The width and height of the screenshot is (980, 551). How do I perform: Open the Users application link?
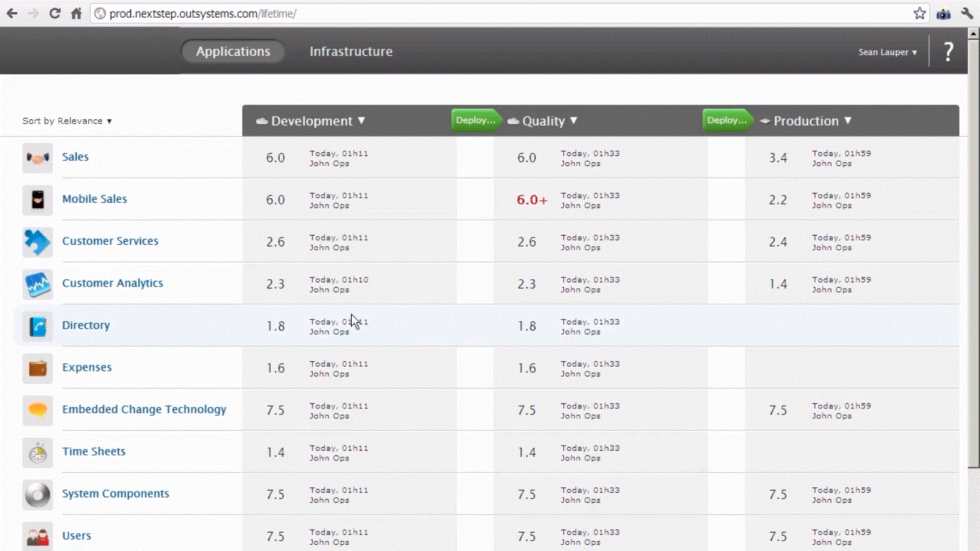[77, 536]
